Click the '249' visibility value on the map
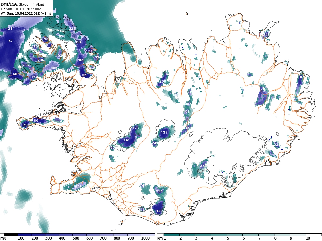This screenshot has width=322, height=241. tap(155, 143)
